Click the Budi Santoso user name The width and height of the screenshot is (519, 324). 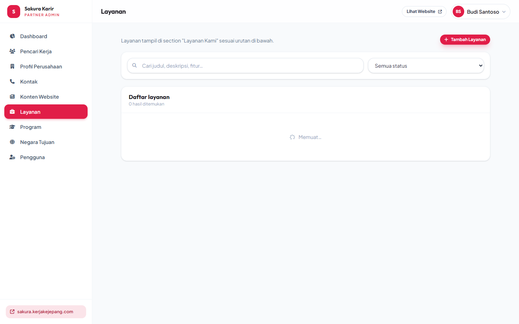[483, 12]
